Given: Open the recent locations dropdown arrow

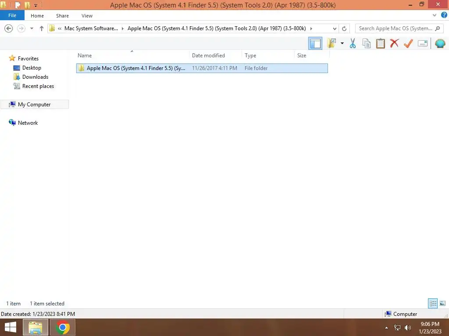Looking at the screenshot, I should coord(32,28).
